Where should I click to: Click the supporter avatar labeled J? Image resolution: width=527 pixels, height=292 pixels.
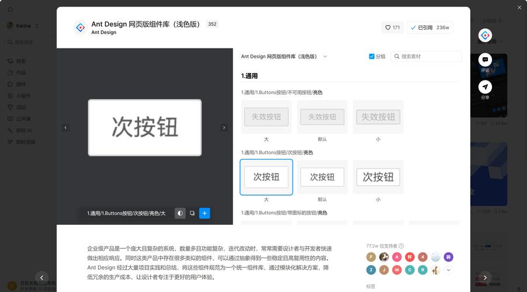384,270
